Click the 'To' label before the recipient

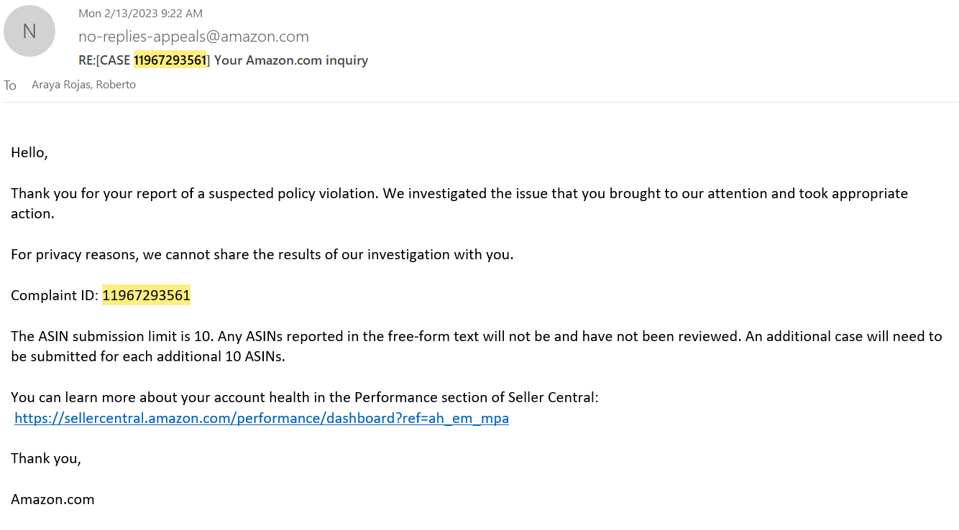(x=10, y=85)
